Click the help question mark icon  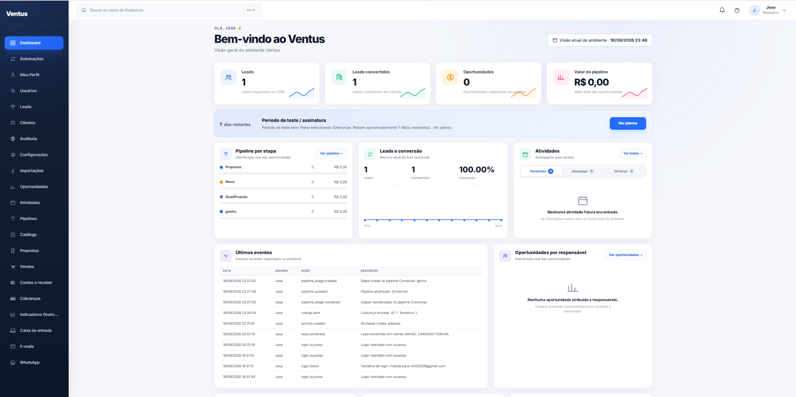pos(737,10)
